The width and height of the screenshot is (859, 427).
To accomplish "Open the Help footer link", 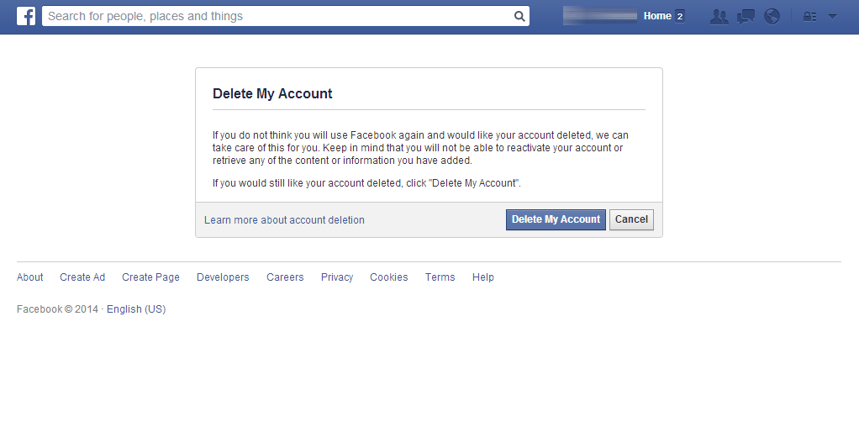I will coord(483,277).
